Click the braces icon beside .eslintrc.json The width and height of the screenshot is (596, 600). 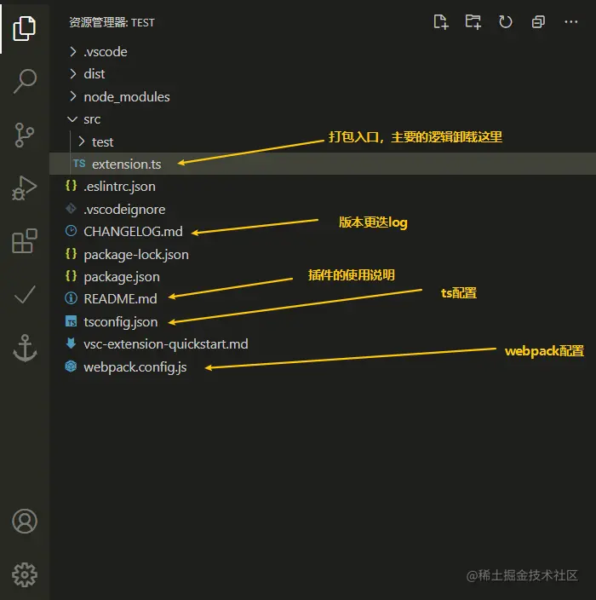pyautogui.click(x=72, y=186)
